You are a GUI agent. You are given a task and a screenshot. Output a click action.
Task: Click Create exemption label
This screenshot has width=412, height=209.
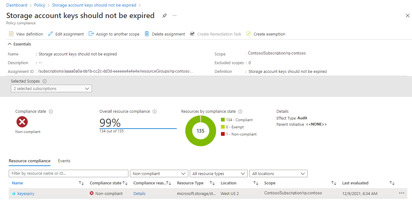pos(269,34)
